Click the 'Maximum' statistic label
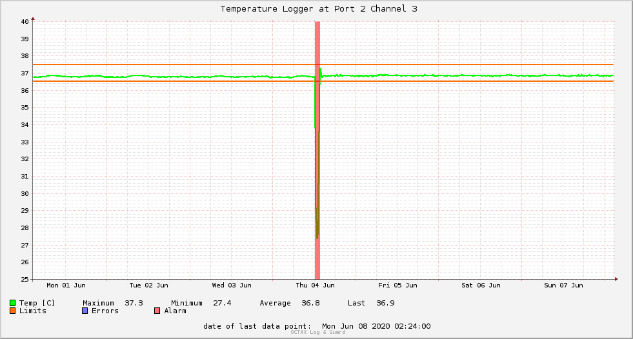 point(99,303)
